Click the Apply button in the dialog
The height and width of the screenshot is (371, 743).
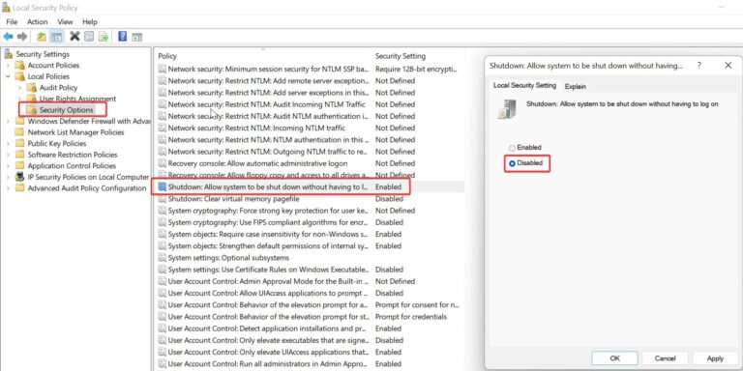coord(715,358)
